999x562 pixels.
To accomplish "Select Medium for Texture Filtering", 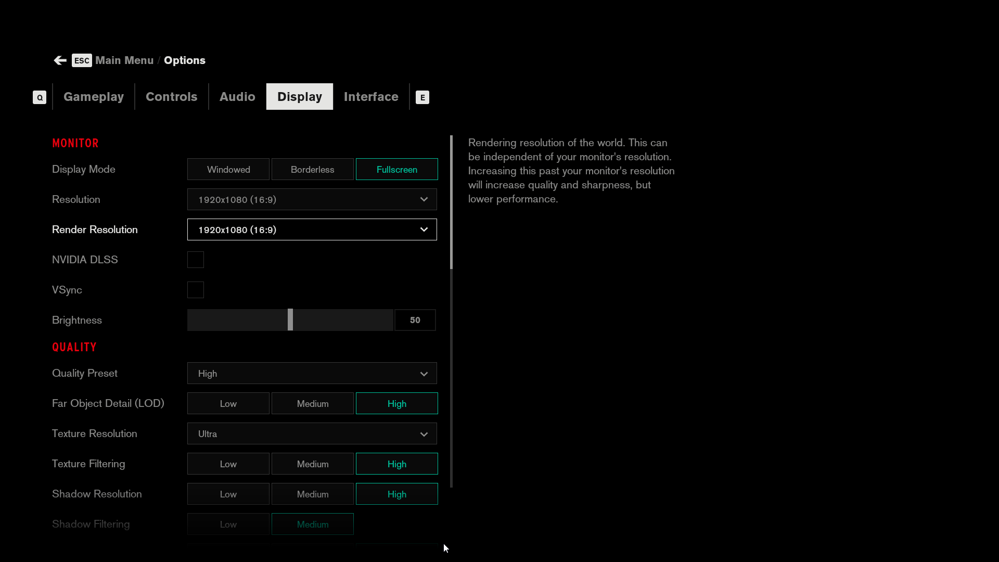I will click(x=313, y=464).
